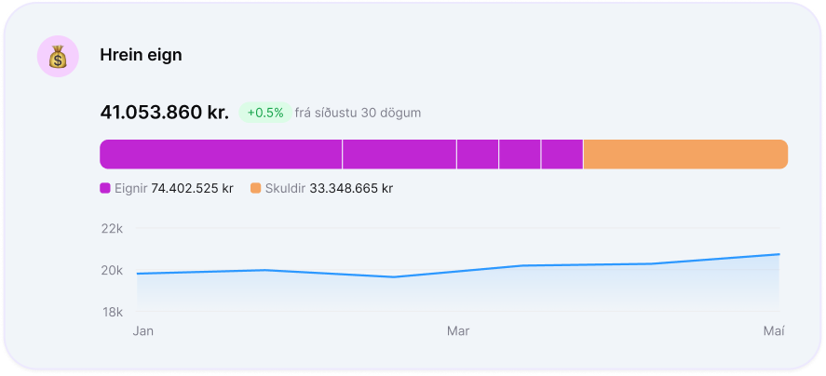Click the green +0.5% change badge

pyautogui.click(x=265, y=113)
